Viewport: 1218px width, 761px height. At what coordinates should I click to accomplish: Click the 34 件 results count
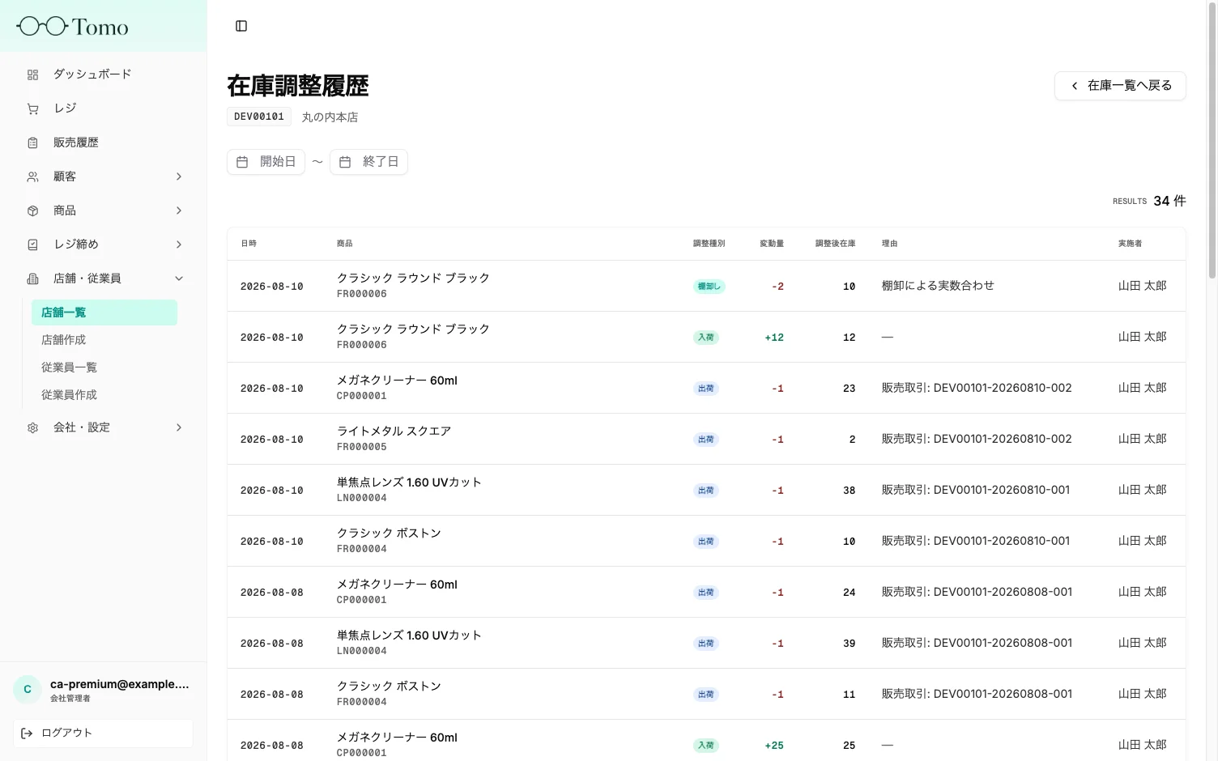1169,201
